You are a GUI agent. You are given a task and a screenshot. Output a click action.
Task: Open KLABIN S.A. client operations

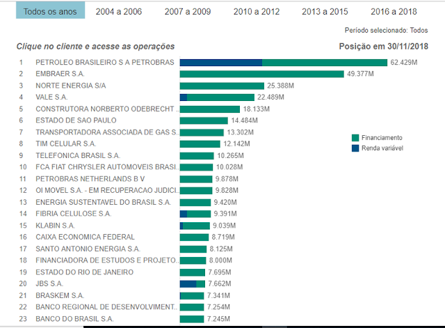tap(55, 226)
